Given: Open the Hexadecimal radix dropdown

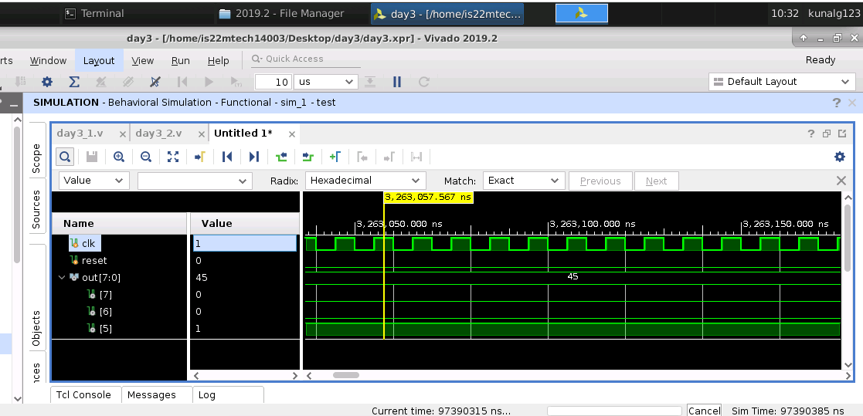Looking at the screenshot, I should 365,181.
